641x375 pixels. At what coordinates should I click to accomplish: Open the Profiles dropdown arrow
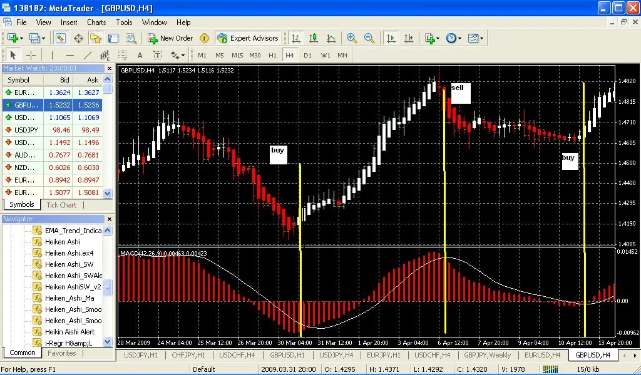click(x=43, y=39)
